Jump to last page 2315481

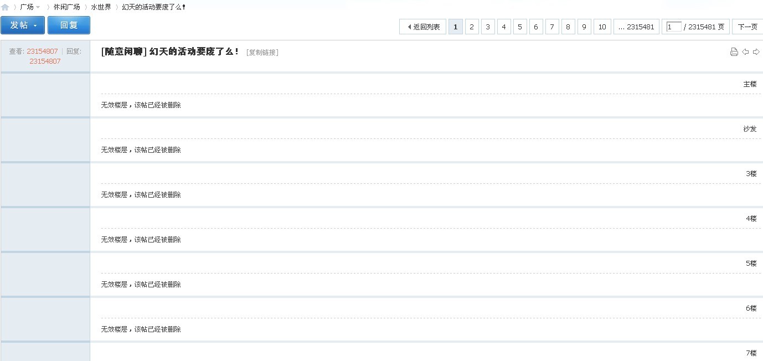[636, 27]
